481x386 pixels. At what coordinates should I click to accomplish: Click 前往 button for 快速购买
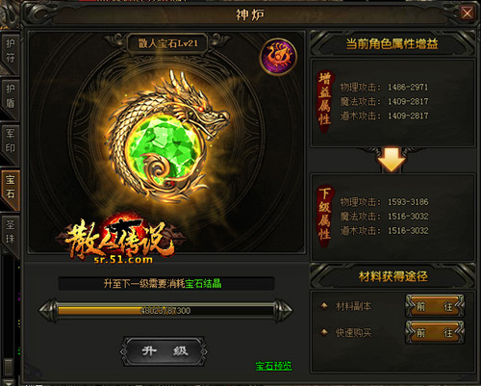pos(435,332)
